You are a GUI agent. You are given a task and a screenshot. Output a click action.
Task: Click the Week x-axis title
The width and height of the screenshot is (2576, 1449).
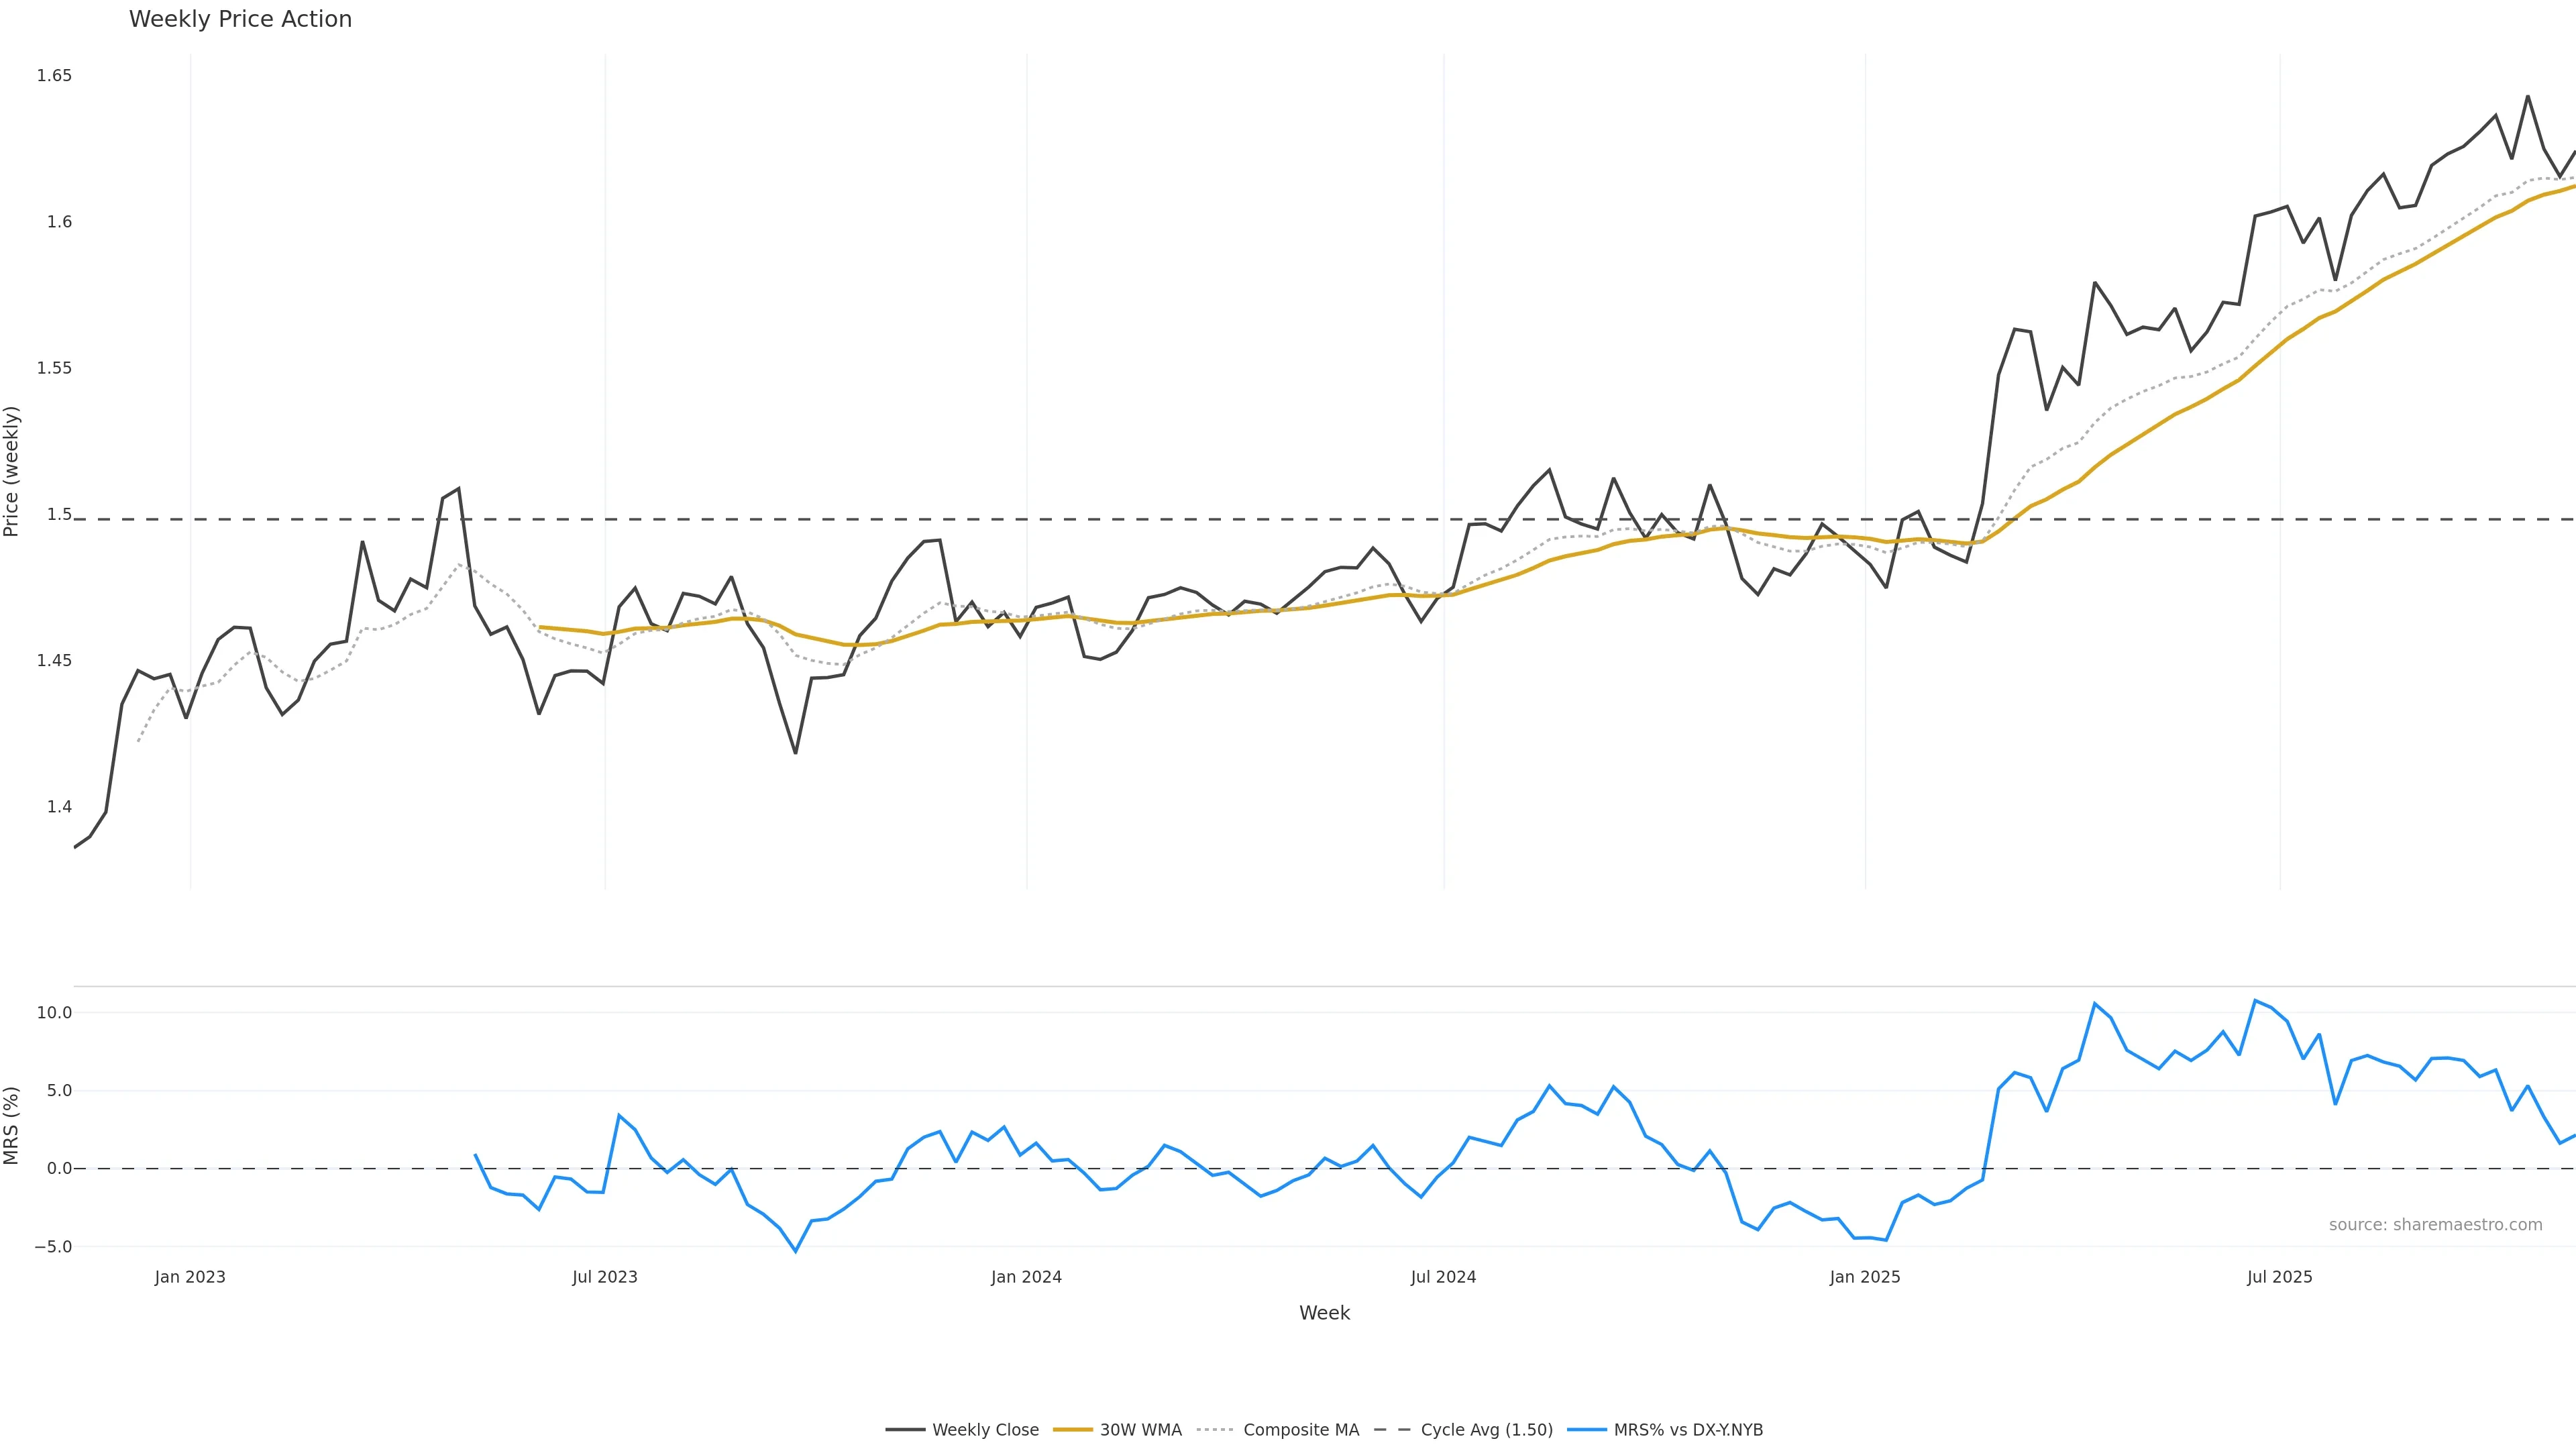tap(1324, 1313)
